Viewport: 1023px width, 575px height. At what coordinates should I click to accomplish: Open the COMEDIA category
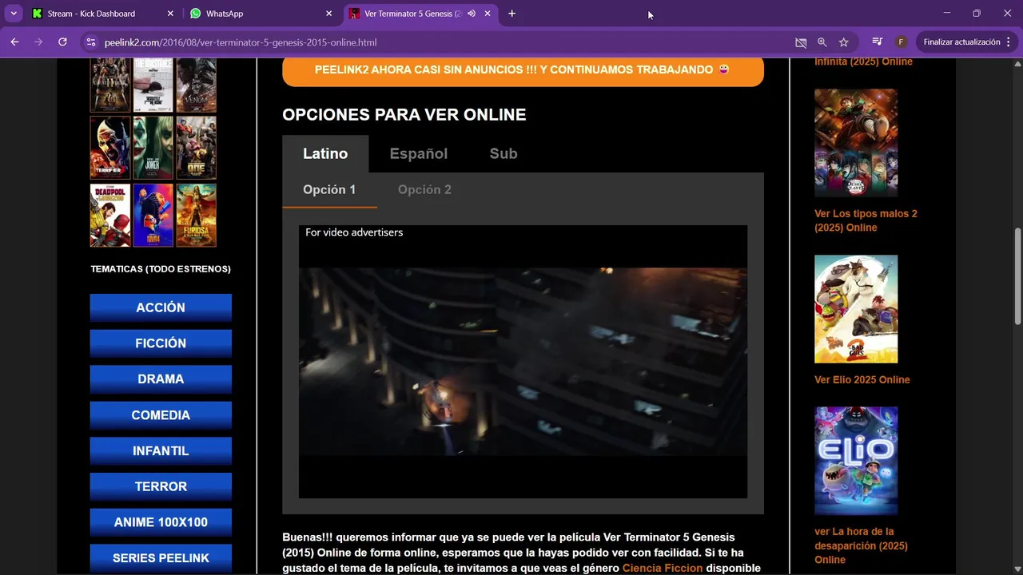coord(161,415)
